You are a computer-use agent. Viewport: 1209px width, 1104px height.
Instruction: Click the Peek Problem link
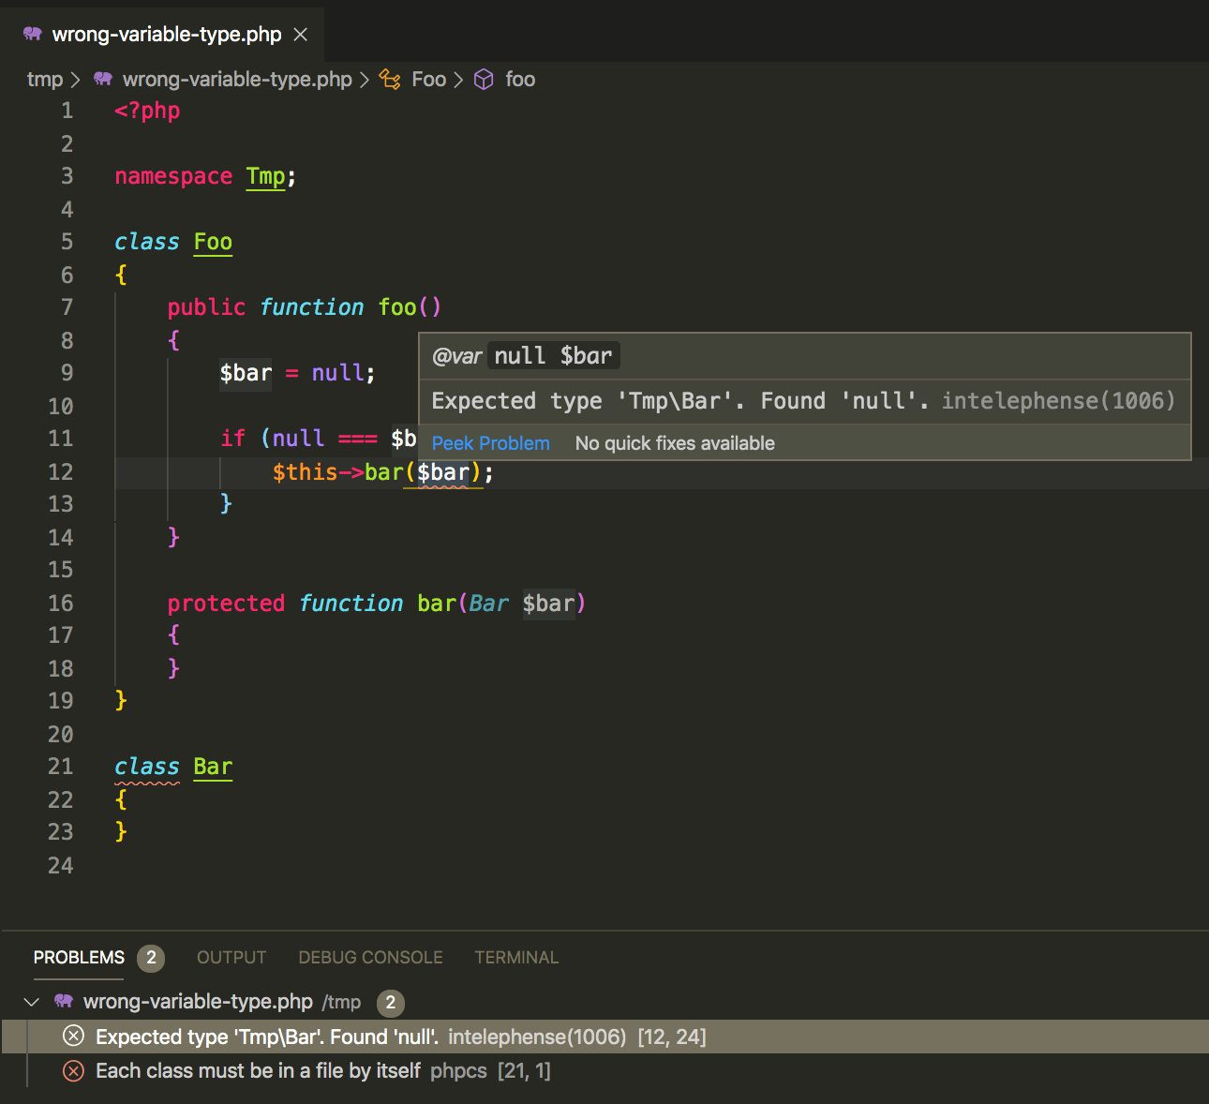click(490, 442)
